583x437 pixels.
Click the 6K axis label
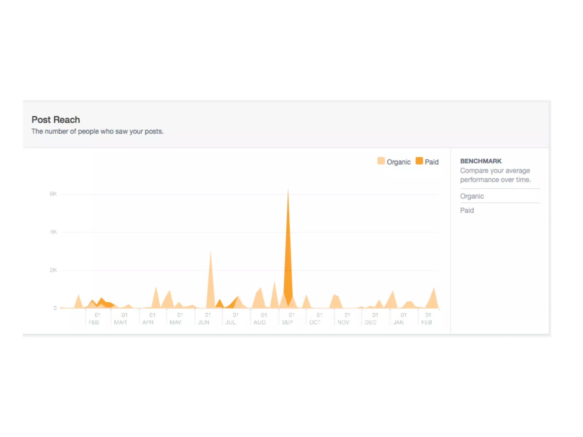pyautogui.click(x=53, y=194)
